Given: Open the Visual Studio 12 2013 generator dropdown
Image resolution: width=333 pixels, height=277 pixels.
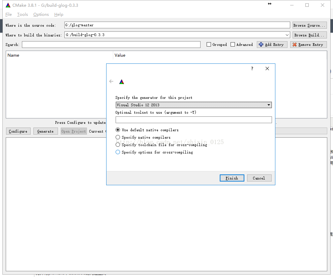Looking at the screenshot, I should 194,105.
